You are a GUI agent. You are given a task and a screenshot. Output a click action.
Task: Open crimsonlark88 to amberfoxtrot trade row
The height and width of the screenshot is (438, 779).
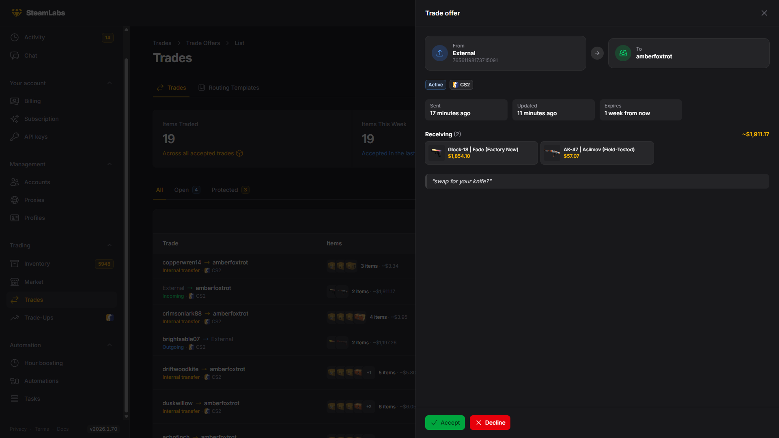click(284, 317)
